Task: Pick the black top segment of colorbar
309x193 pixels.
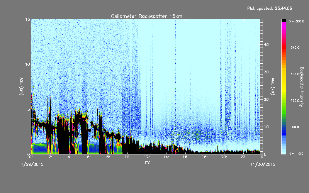Action: 284,20
